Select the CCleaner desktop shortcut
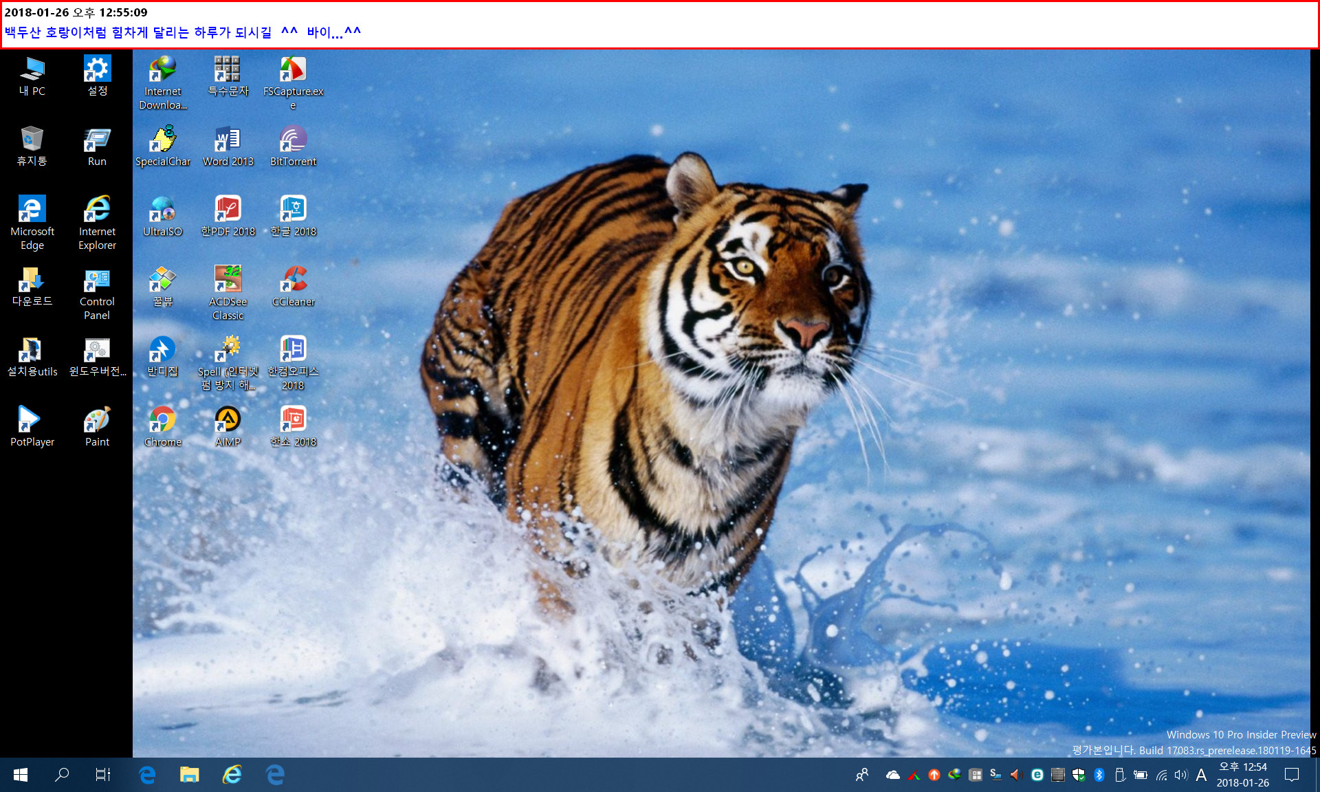The width and height of the screenshot is (1320, 792). tap(294, 287)
